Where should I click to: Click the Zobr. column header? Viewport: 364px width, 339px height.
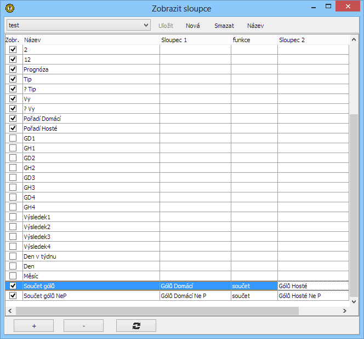pos(14,40)
